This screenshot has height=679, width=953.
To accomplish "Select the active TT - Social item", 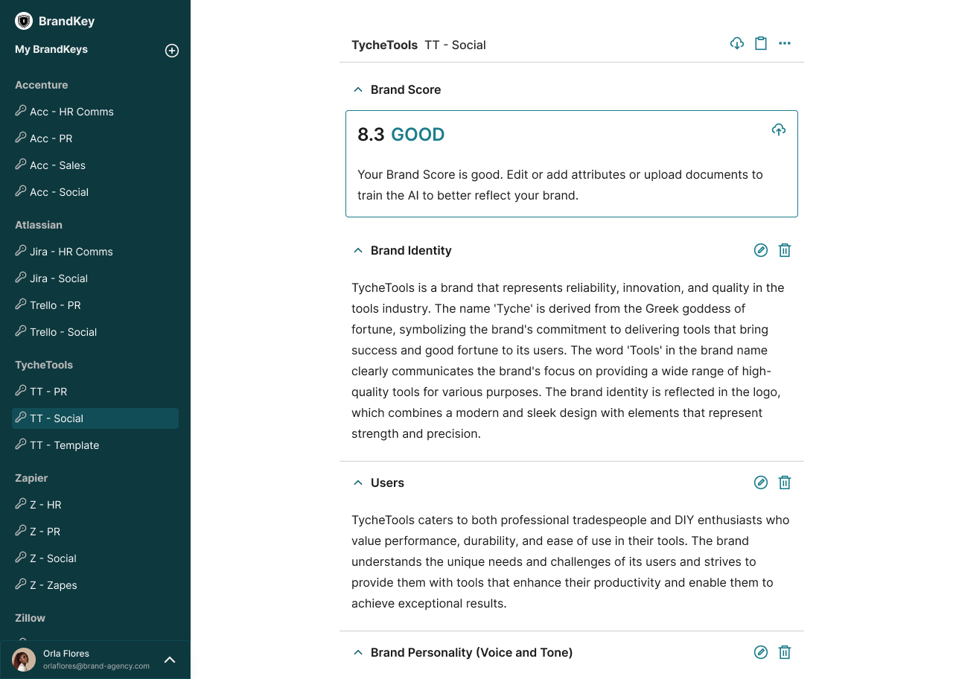I will (95, 418).
